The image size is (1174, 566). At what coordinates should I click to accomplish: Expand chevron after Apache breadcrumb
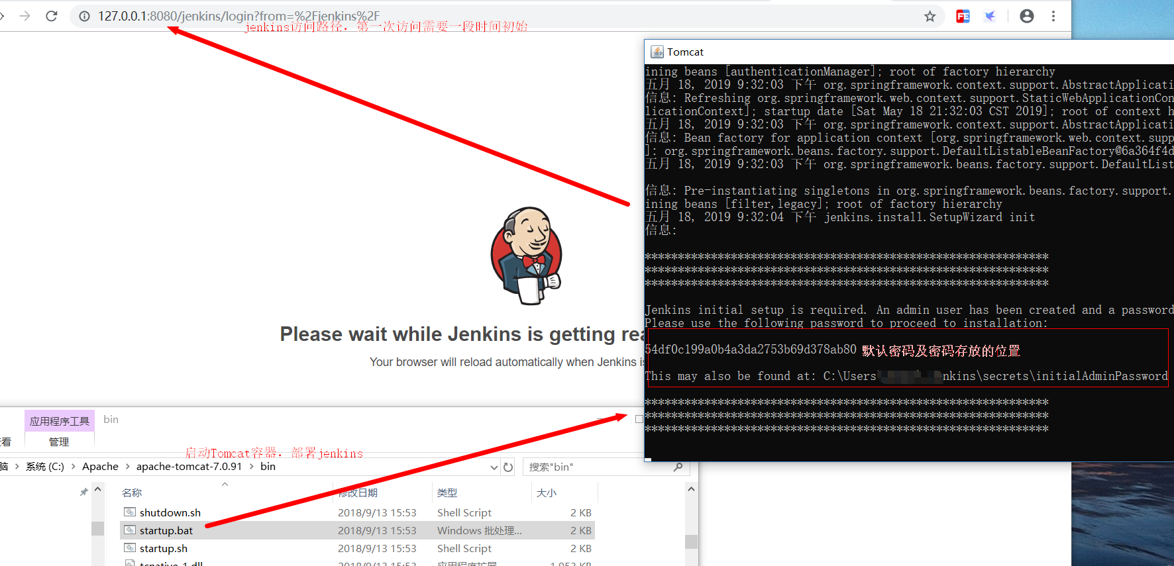[128, 467]
